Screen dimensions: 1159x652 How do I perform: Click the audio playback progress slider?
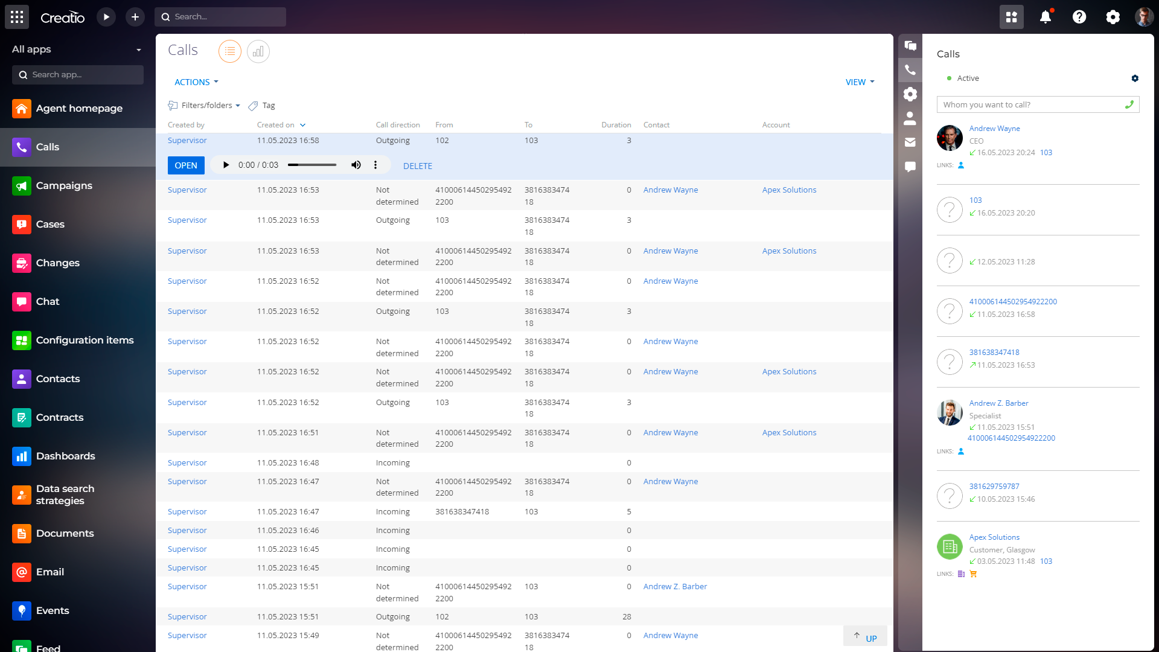(312, 165)
